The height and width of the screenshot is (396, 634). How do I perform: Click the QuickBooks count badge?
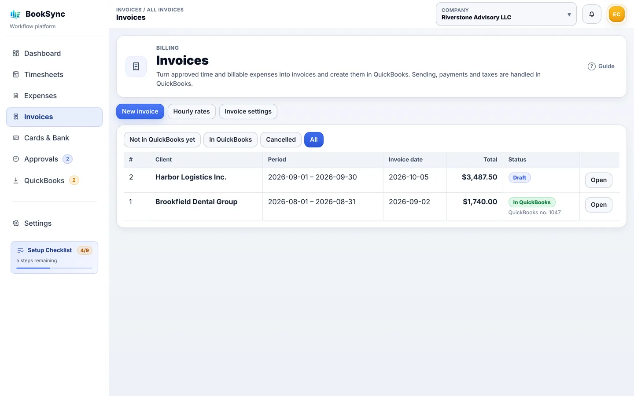pos(74,180)
